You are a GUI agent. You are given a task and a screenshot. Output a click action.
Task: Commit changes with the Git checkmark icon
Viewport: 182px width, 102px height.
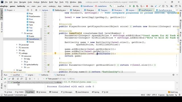160,6
